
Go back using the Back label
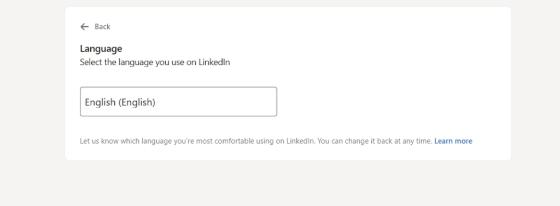pos(102,27)
